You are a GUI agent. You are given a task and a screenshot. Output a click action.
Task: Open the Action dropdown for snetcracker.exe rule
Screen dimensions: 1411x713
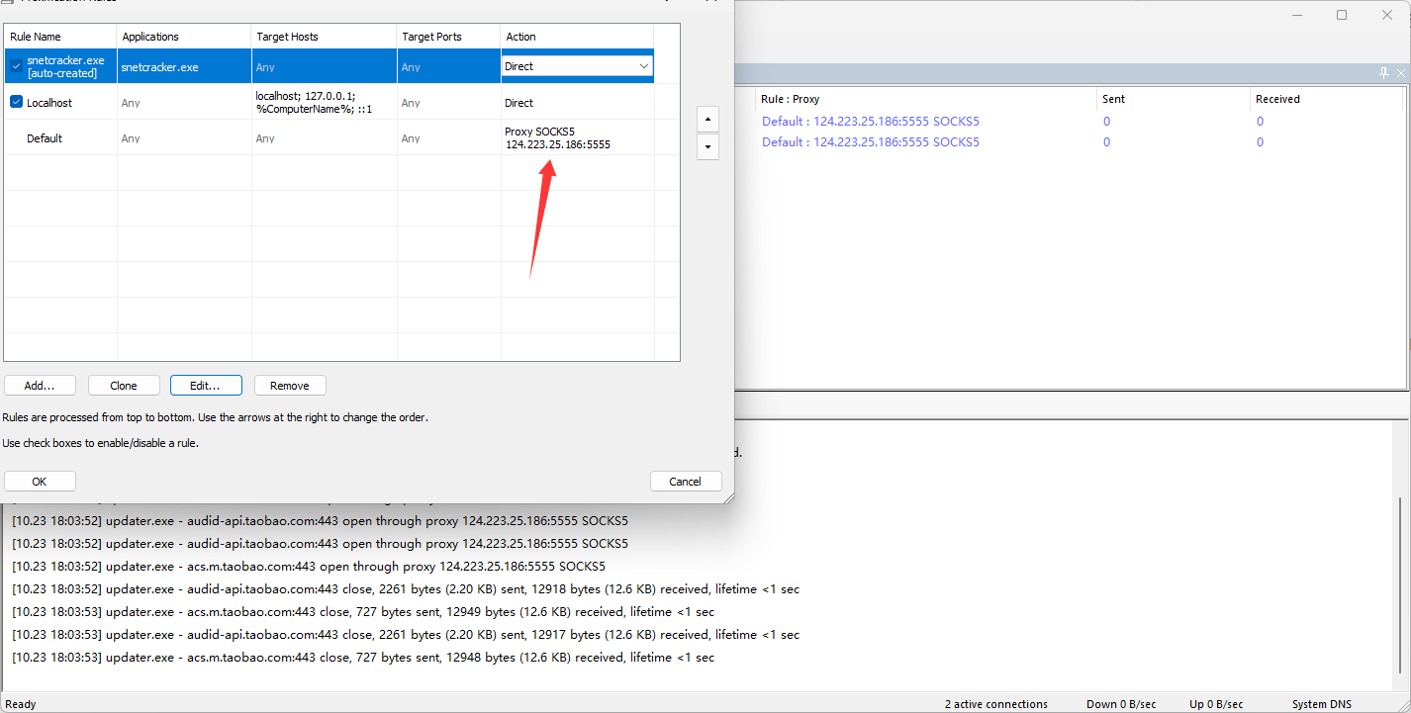point(643,66)
